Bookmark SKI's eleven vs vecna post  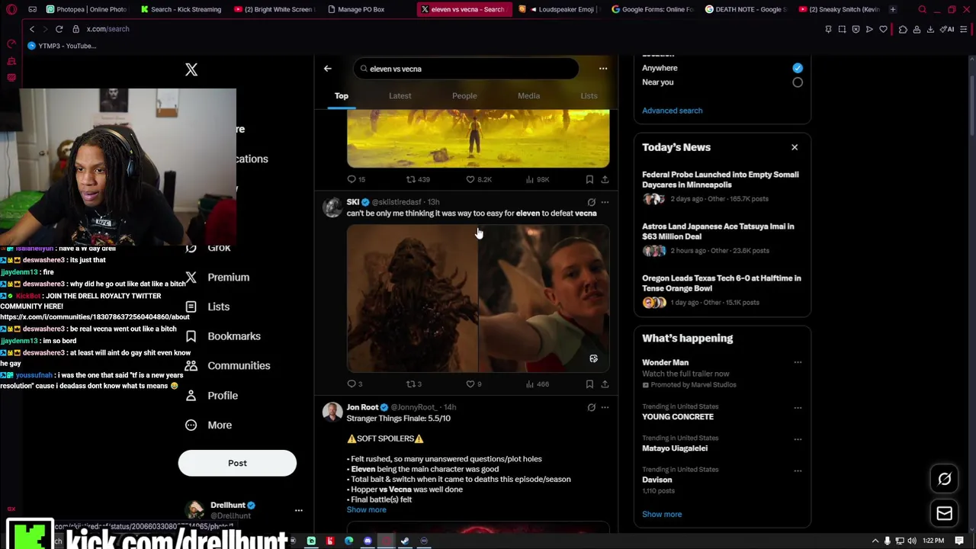tap(589, 384)
